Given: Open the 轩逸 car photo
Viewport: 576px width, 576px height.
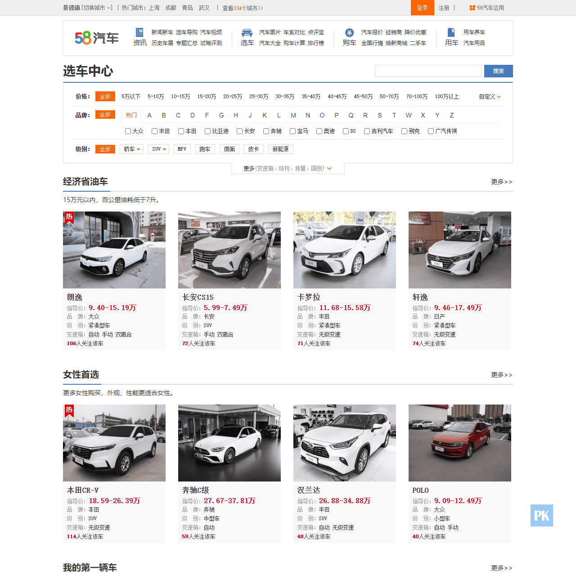Looking at the screenshot, I should (460, 250).
